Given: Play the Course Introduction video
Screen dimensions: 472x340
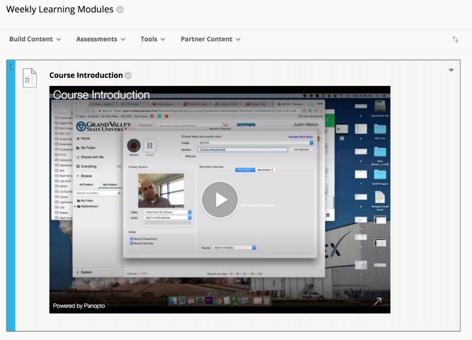Looking at the screenshot, I should pos(220,200).
